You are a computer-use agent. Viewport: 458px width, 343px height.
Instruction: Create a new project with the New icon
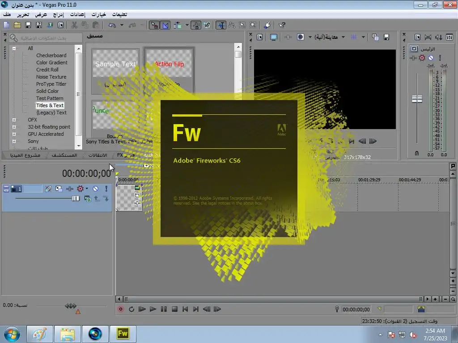pos(6,25)
